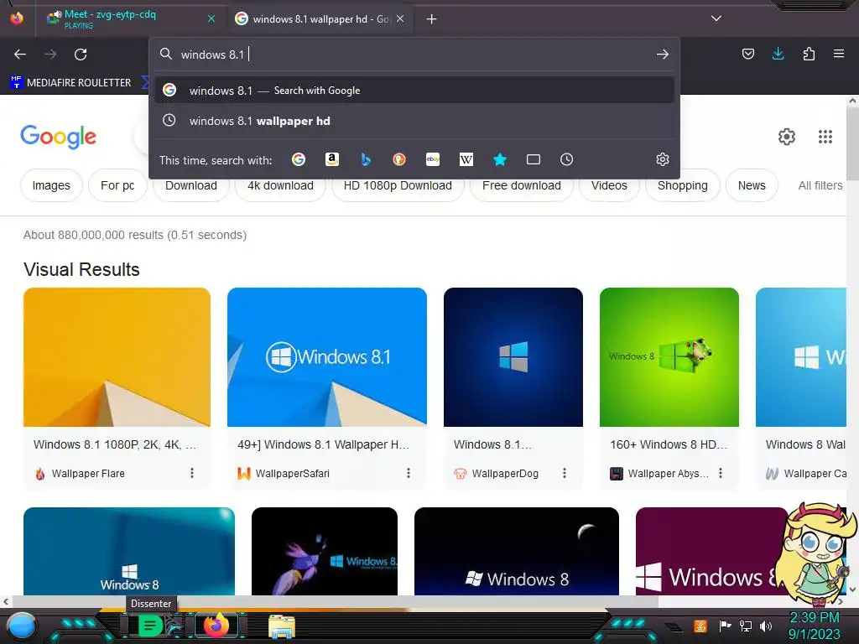Search this time with Google icon
859x644 pixels.
[x=299, y=159]
